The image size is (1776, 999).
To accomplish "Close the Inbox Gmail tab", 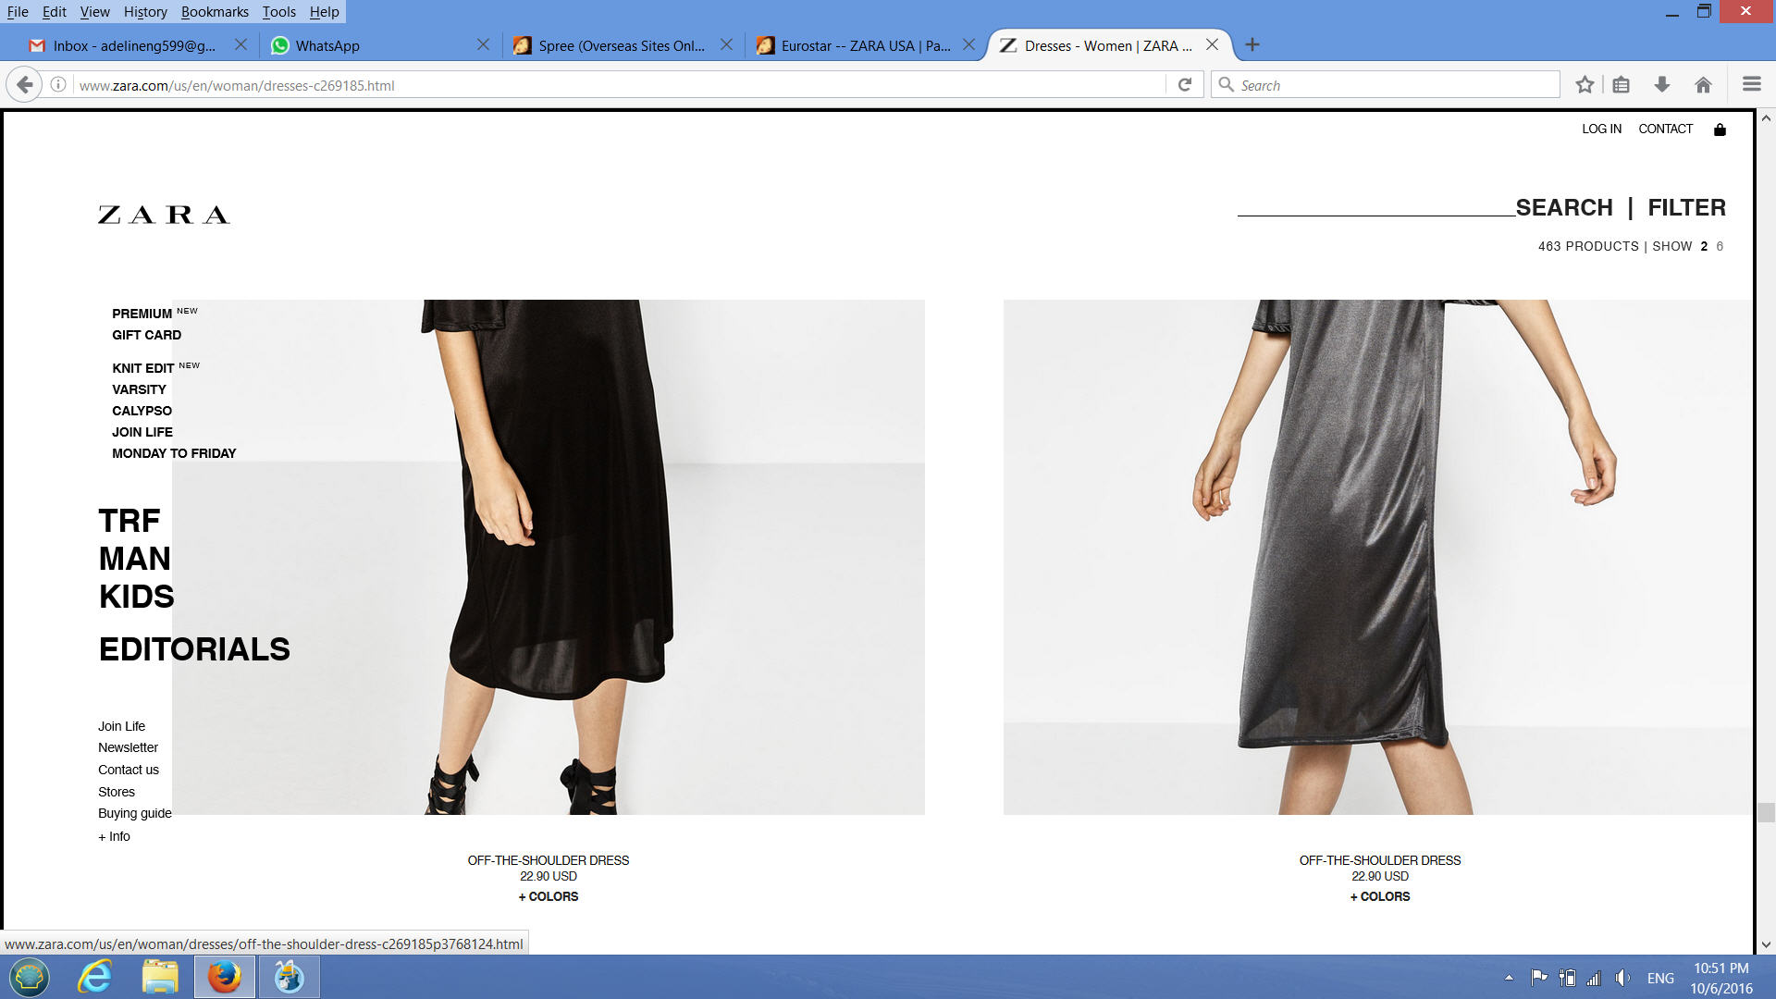I will point(240,44).
